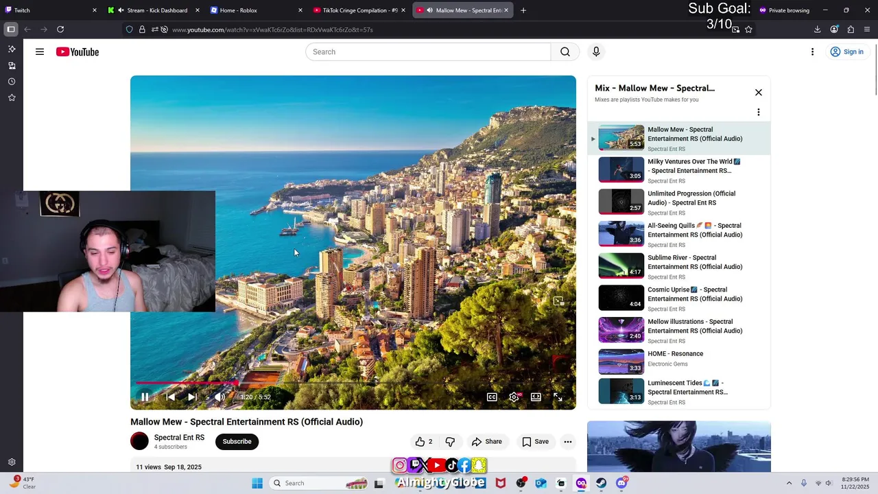878x494 pixels.
Task: Open sidebar settings gear at bottom
Action: [12, 462]
